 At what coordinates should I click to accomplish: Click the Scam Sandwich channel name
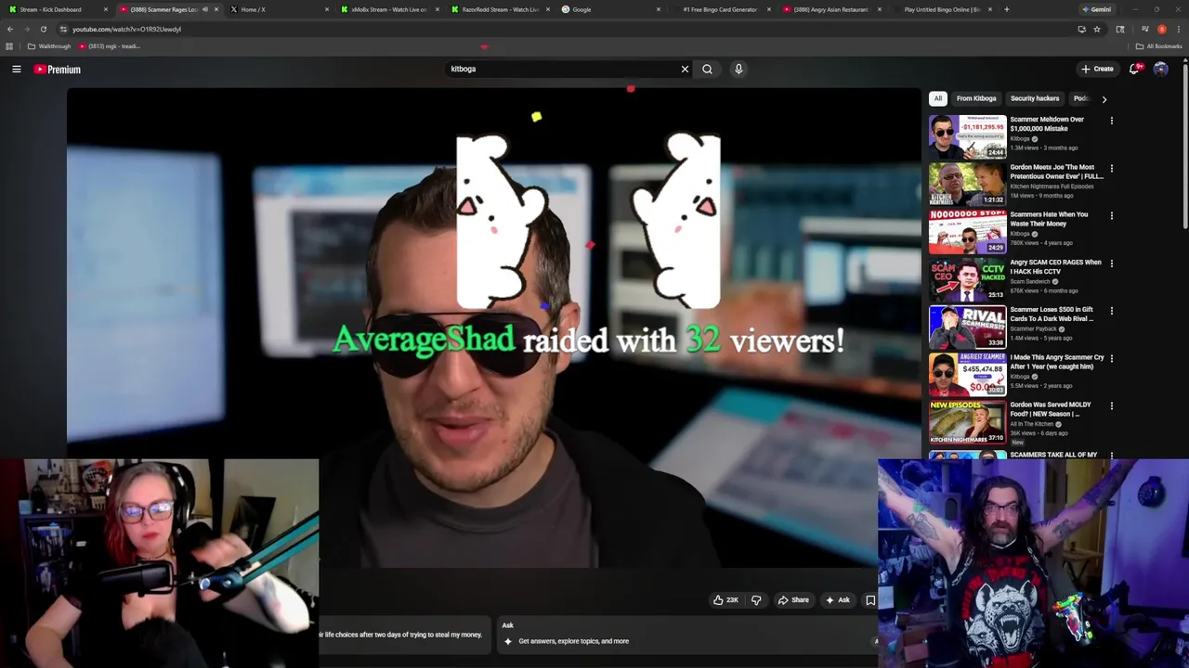tap(1030, 281)
